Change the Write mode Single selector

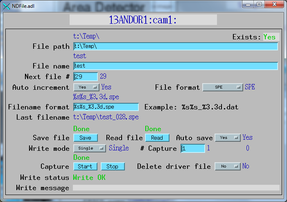(90, 148)
